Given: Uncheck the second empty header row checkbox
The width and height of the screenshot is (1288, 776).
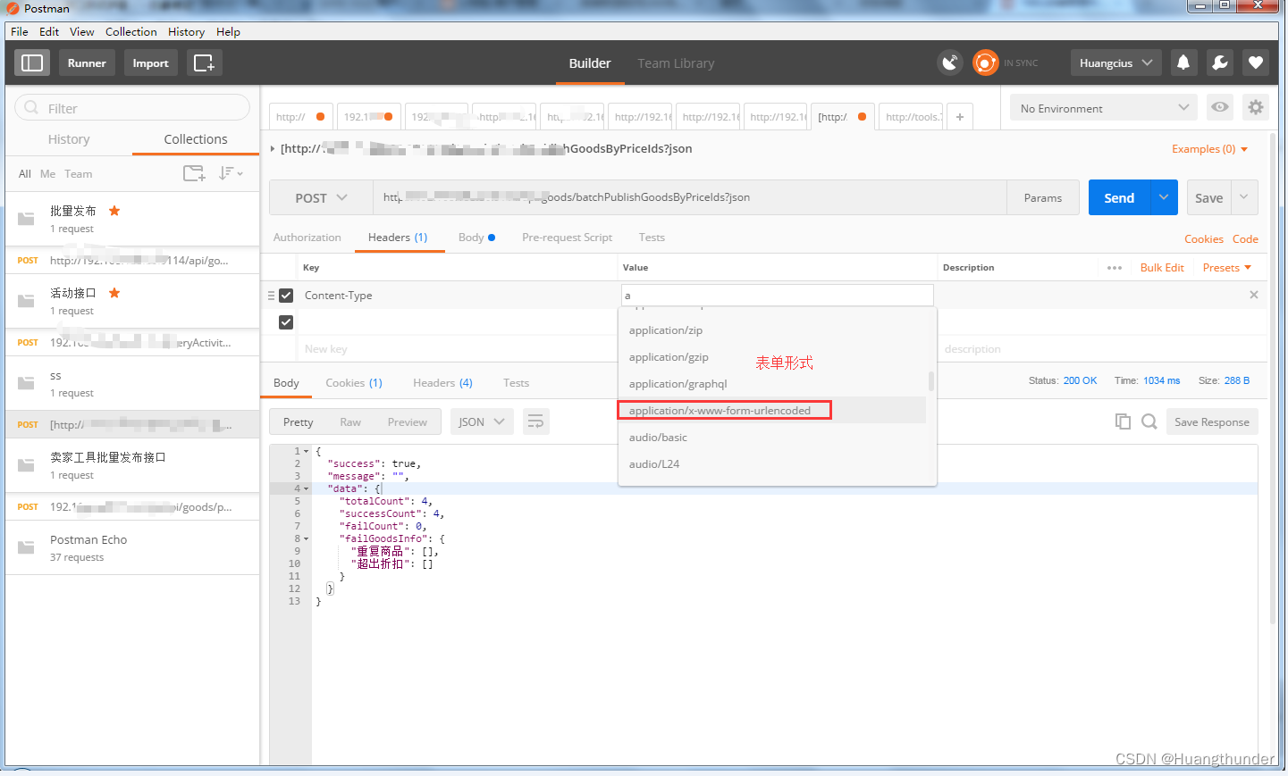Looking at the screenshot, I should tap(286, 321).
